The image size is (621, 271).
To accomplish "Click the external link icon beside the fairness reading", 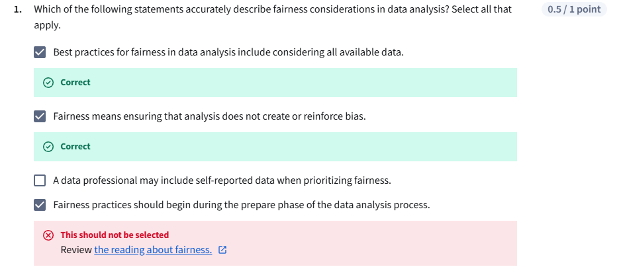I will pyautogui.click(x=222, y=251).
